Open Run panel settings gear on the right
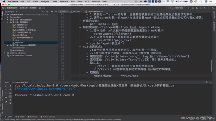 [x=207, y=82]
